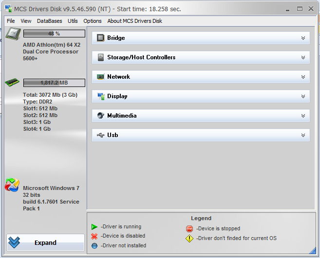
Task: Click the blue Driver not installed circle
Action: 94,246
